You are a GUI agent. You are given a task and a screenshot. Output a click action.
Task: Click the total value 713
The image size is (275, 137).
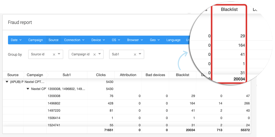[x=219, y=130]
